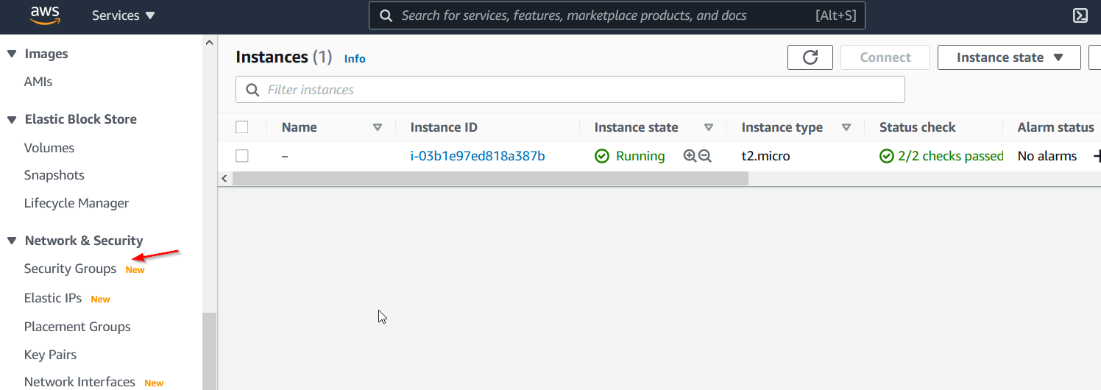Viewport: 1101px width, 390px height.
Task: Click the Alarm status column header
Action: point(1056,127)
